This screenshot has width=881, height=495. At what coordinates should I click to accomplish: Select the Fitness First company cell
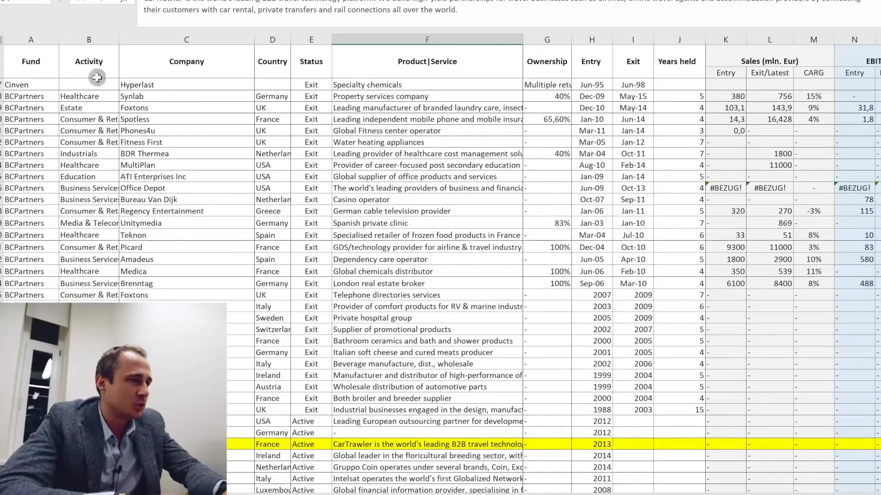(186, 142)
